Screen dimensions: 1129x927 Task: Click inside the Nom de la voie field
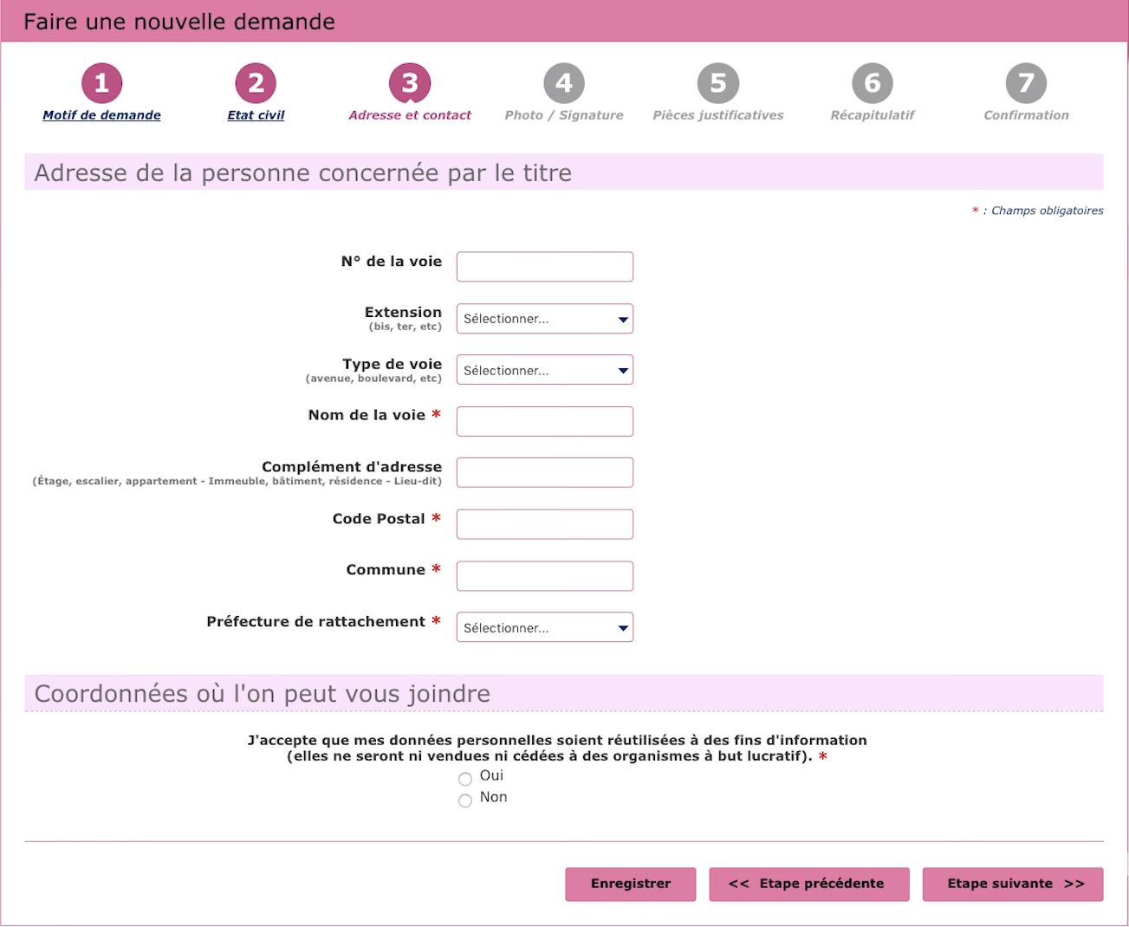[544, 421]
